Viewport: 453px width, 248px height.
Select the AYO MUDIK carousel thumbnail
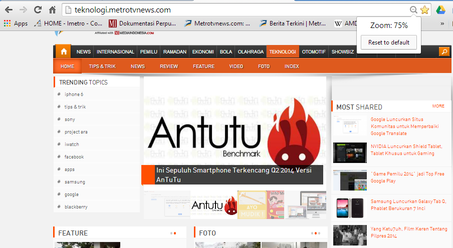pyautogui.click(x=252, y=204)
